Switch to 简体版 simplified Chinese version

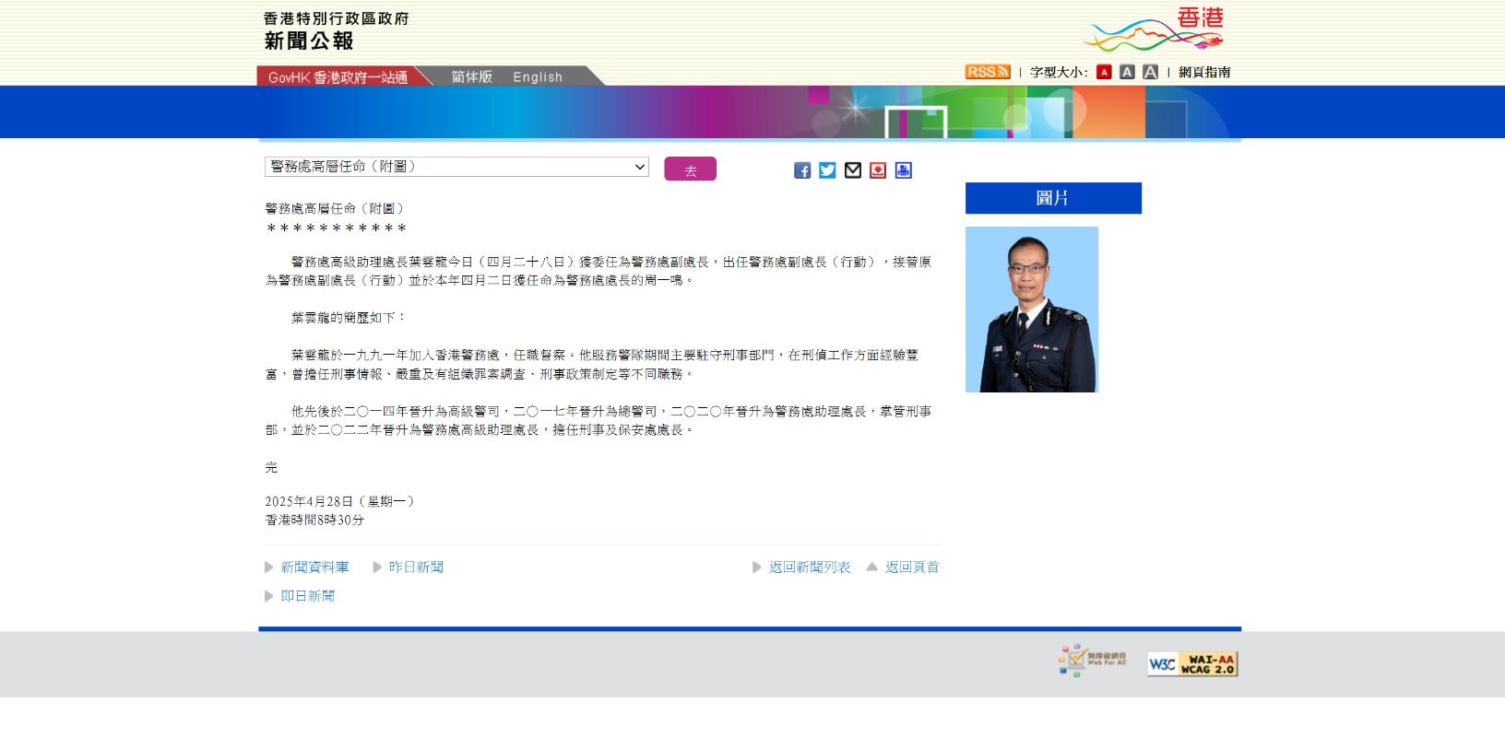click(471, 77)
